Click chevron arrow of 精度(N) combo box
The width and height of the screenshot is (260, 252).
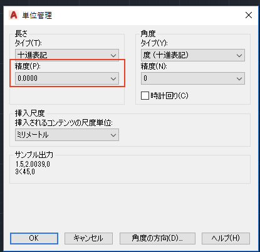click(x=239, y=78)
